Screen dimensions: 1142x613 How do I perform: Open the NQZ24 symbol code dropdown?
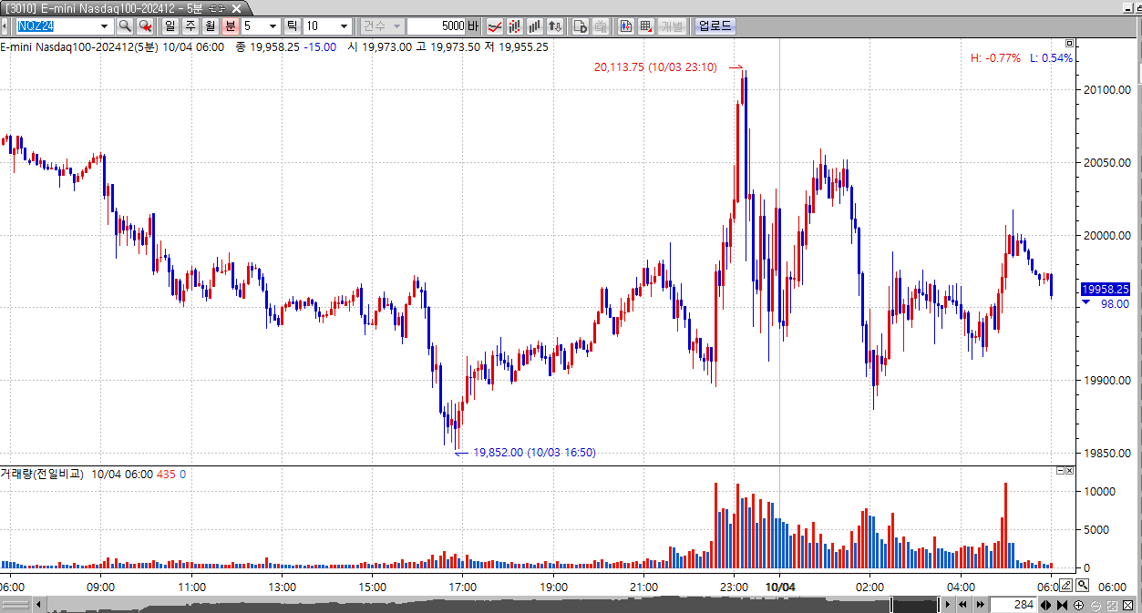coord(104,26)
